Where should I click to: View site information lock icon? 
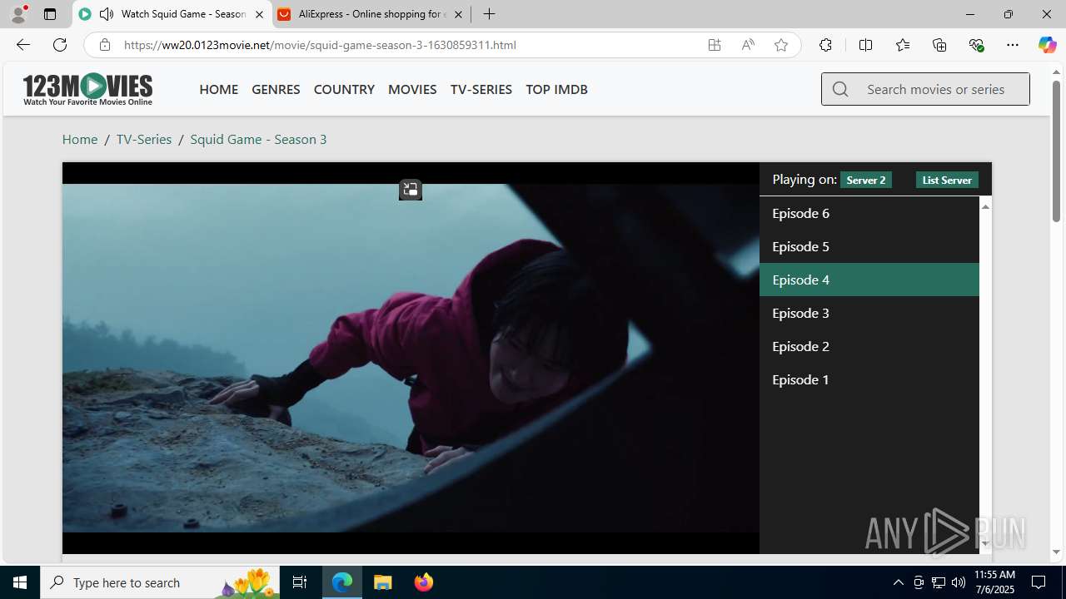click(104, 45)
